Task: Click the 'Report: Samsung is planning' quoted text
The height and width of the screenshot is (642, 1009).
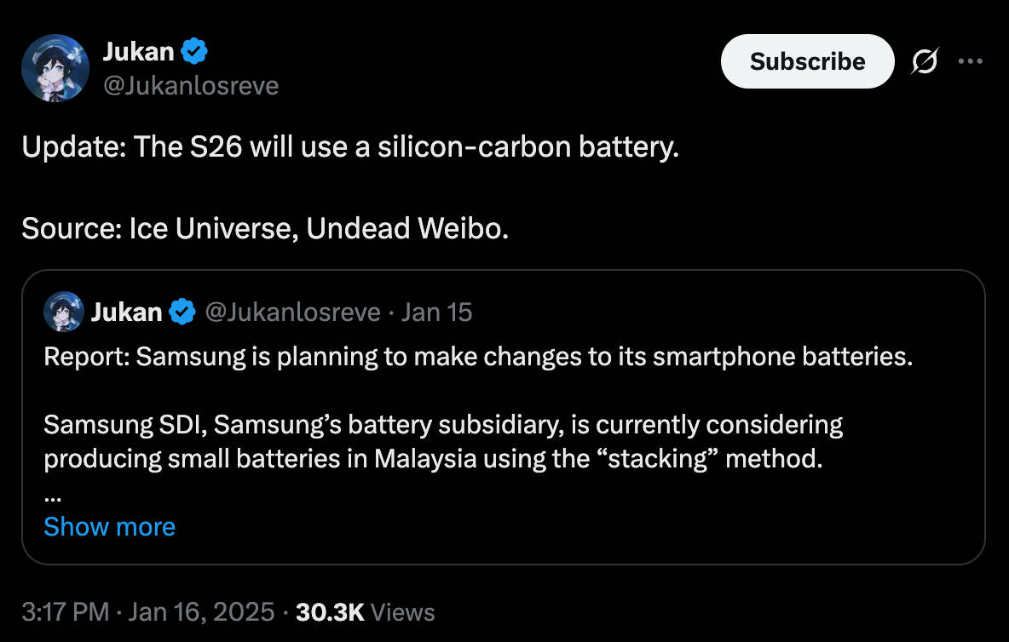Action: coord(478,356)
